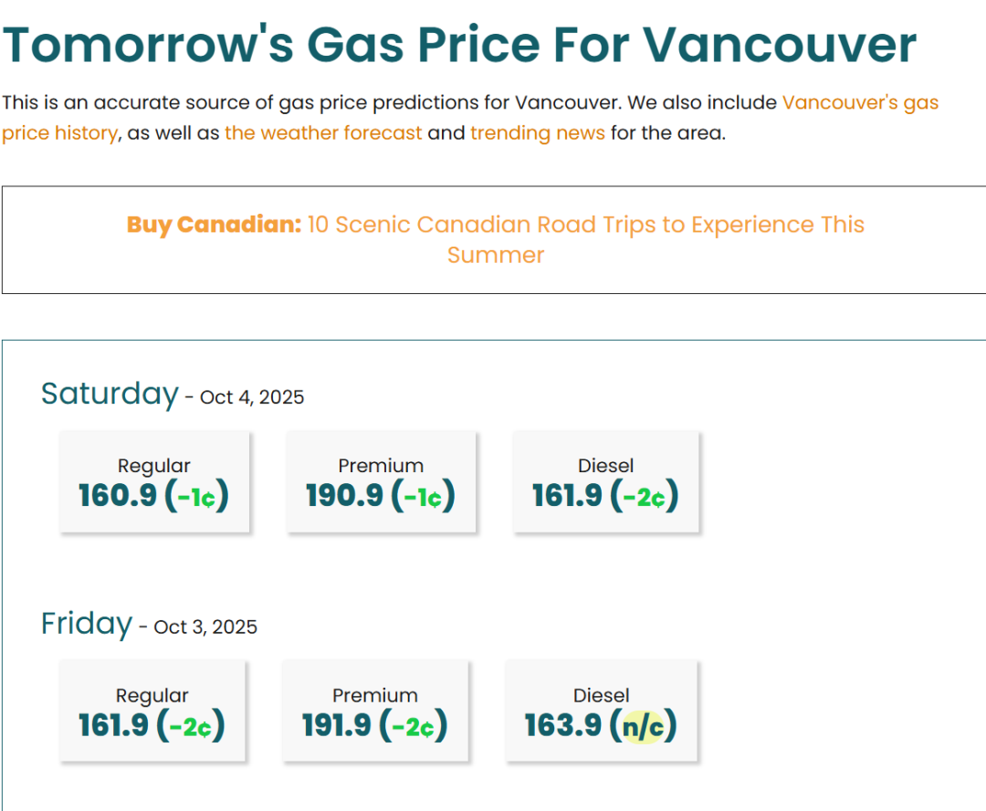Open the Scenic Canadian Road Trips article
The image size is (986, 811).
pyautogui.click(x=585, y=226)
